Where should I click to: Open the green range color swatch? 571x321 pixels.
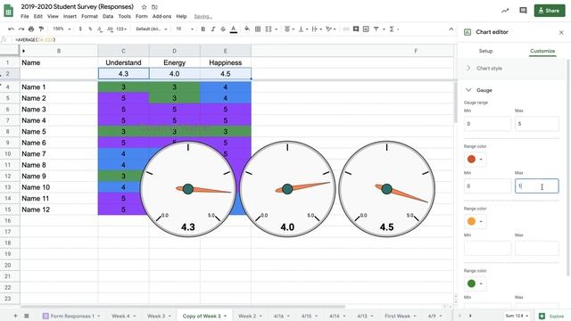point(475,284)
